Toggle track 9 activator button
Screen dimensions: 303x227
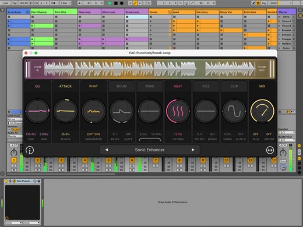point(203,160)
